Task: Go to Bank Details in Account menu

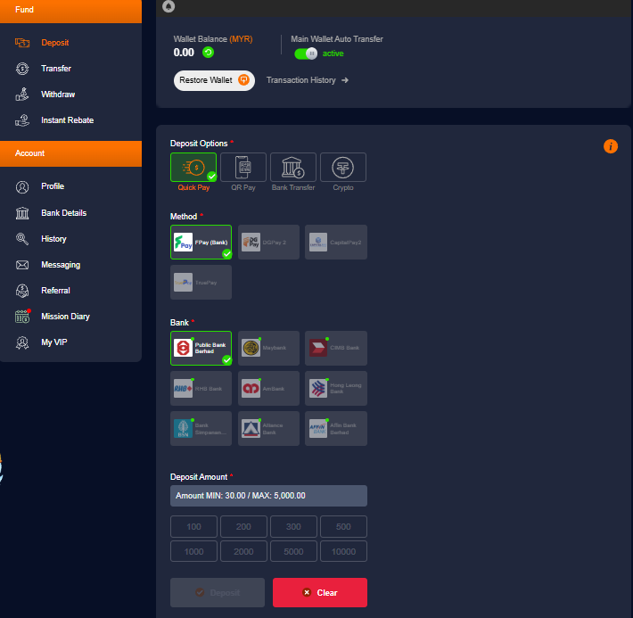Action: tap(63, 213)
